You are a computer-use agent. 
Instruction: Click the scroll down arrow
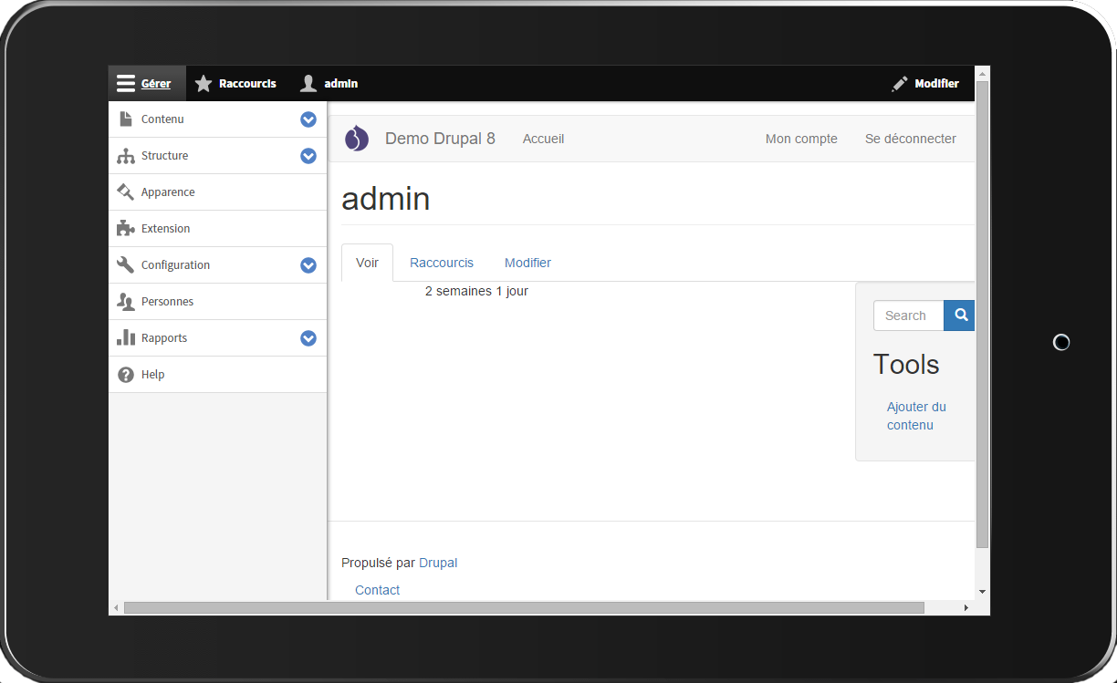click(982, 592)
